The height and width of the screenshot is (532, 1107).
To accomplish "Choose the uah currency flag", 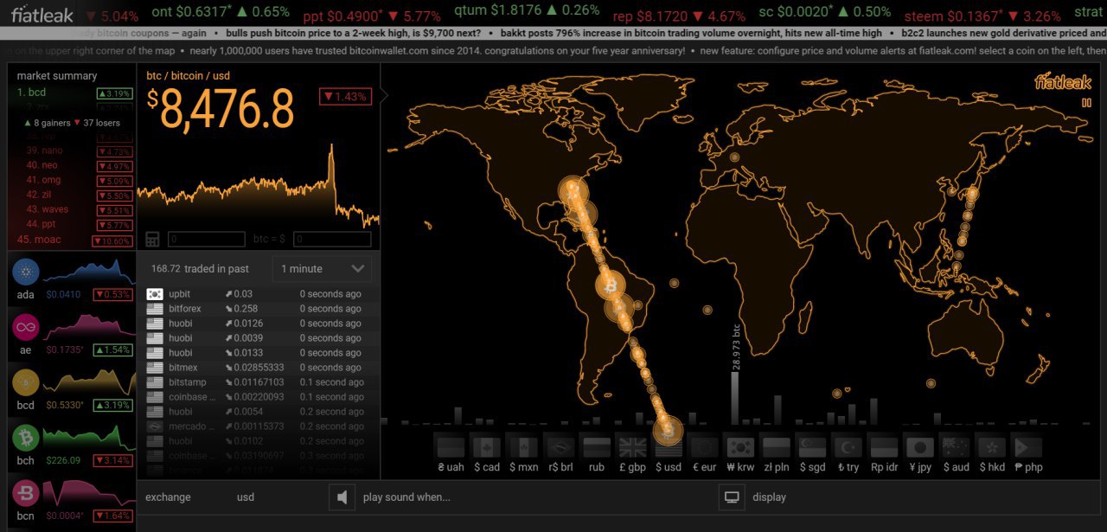I will pos(451,447).
